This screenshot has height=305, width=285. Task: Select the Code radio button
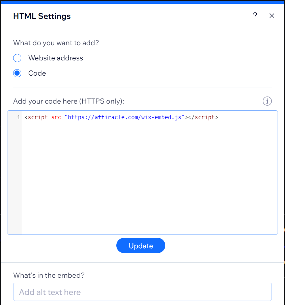click(17, 73)
